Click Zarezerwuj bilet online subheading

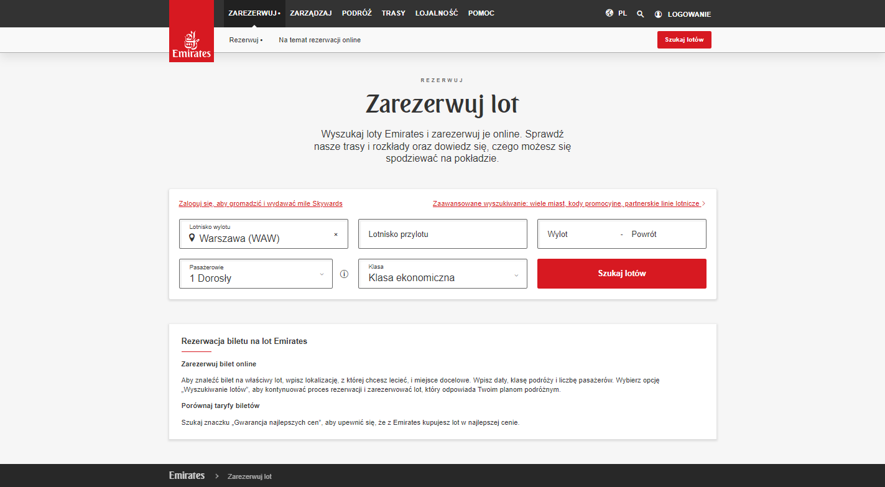tap(219, 364)
